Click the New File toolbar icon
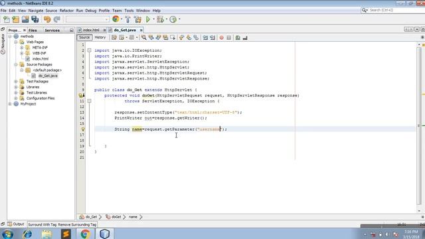Screen dimensions: 425x239 6,19
